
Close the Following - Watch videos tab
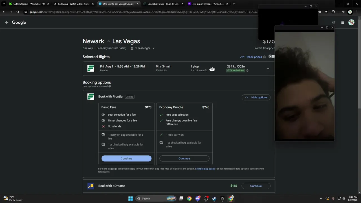tap(93, 4)
